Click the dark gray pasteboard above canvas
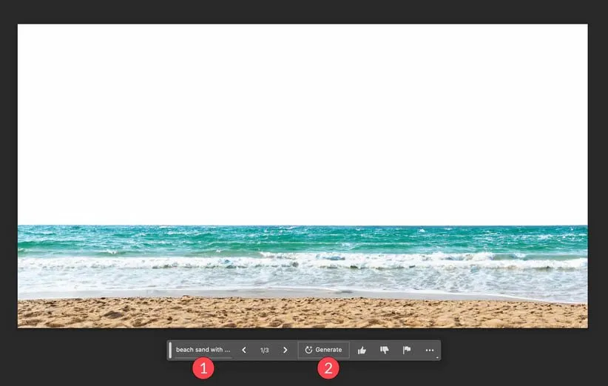The height and width of the screenshot is (386, 608). (303, 11)
